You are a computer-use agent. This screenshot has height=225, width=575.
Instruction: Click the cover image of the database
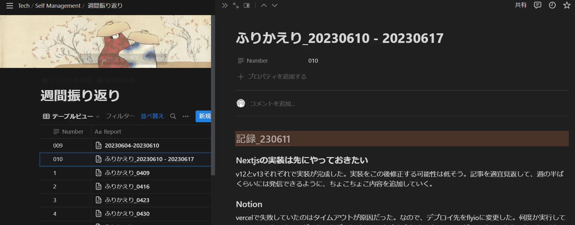coord(105,41)
